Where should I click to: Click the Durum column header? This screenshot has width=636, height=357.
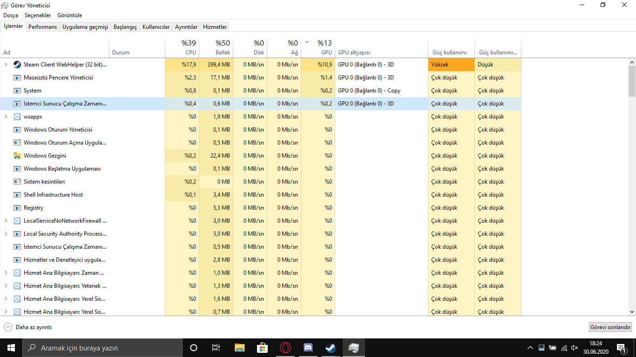pyautogui.click(x=137, y=47)
